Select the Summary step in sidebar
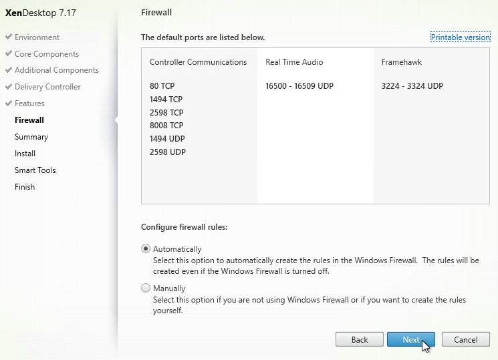 coord(31,137)
